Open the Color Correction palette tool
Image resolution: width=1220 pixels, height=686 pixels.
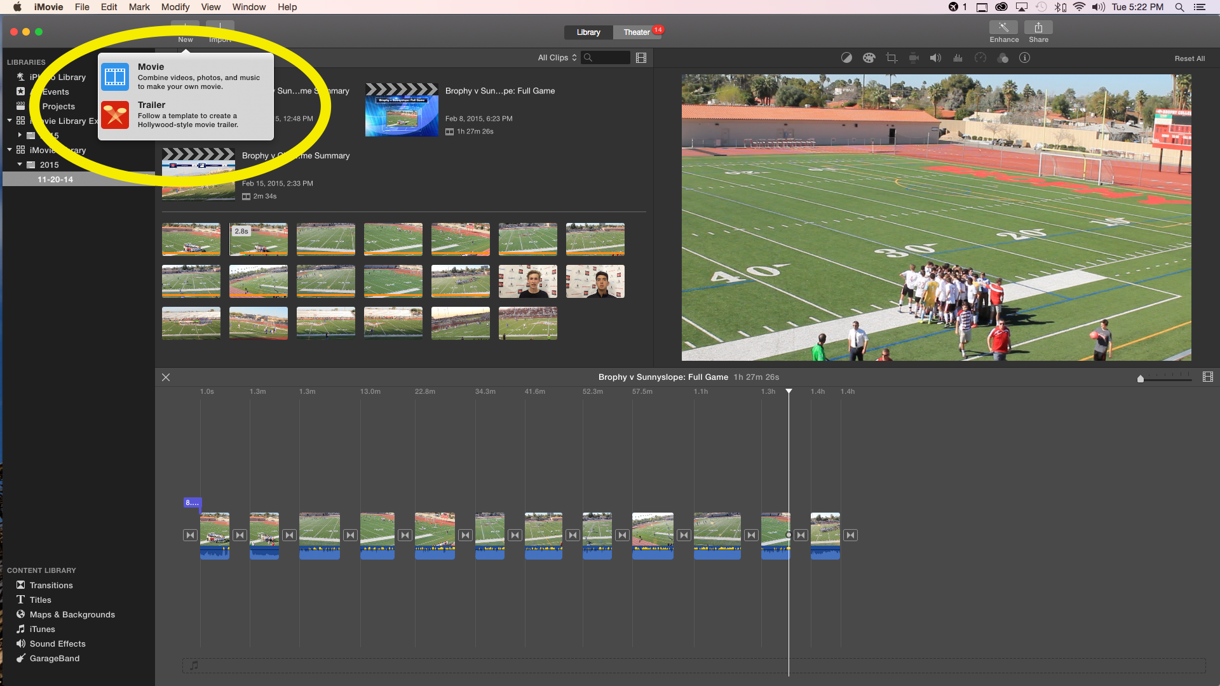pyautogui.click(x=869, y=58)
